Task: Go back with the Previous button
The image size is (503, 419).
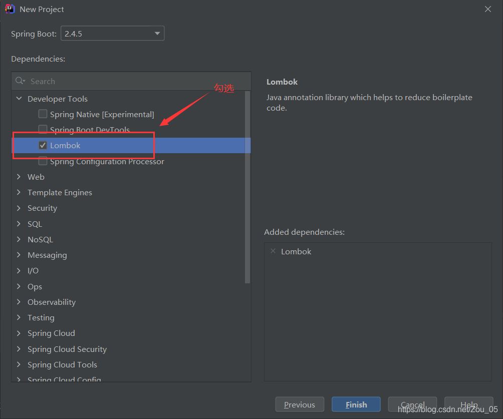Action: click(300, 404)
